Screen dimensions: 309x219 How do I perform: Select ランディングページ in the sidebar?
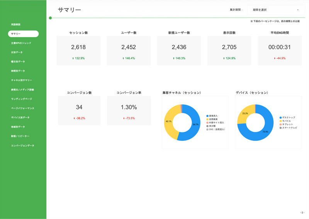pyautogui.click(x=22, y=99)
